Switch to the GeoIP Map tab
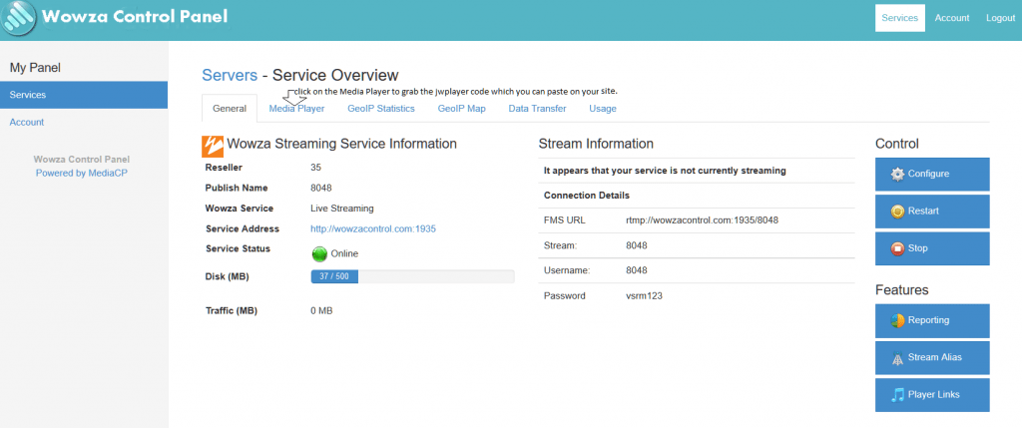1022x428 pixels. [461, 109]
